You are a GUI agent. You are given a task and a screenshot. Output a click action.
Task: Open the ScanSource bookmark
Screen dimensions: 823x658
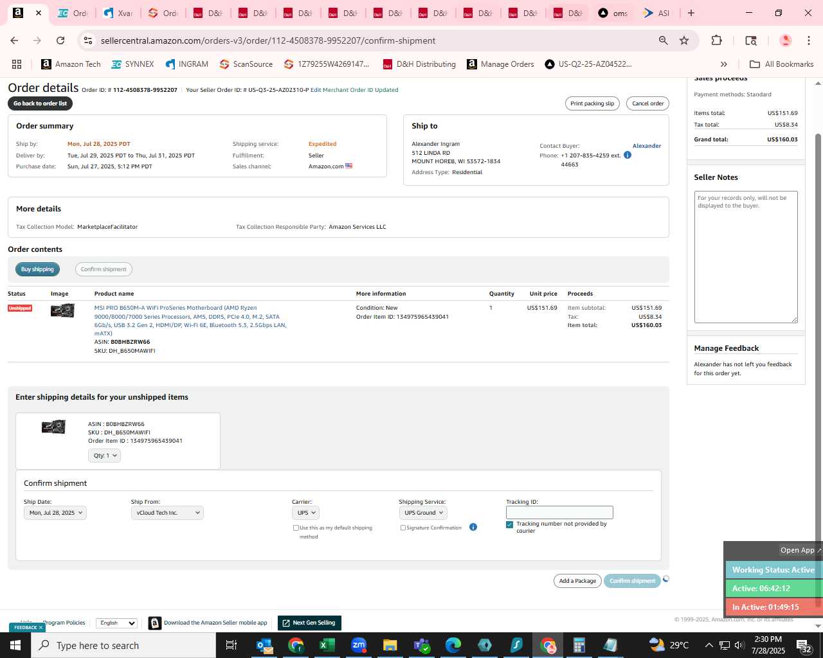pyautogui.click(x=246, y=64)
